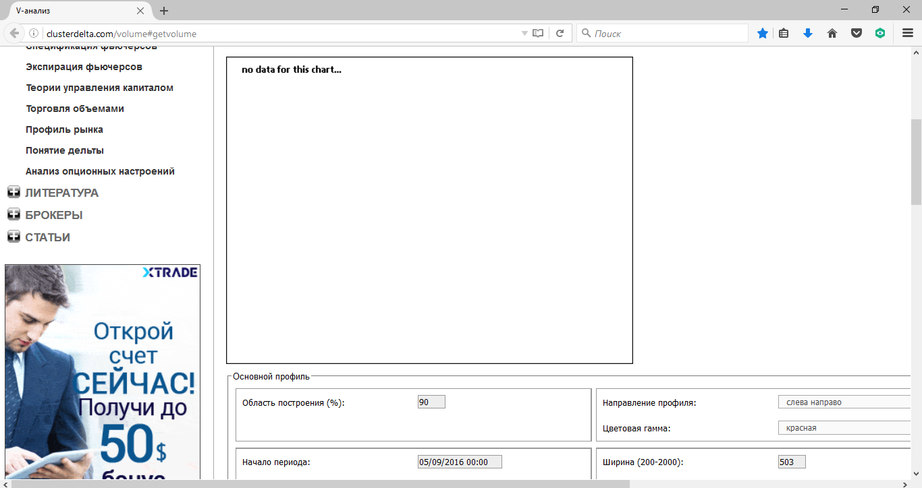Open Цветовая гамма dropdown красная

click(844, 427)
